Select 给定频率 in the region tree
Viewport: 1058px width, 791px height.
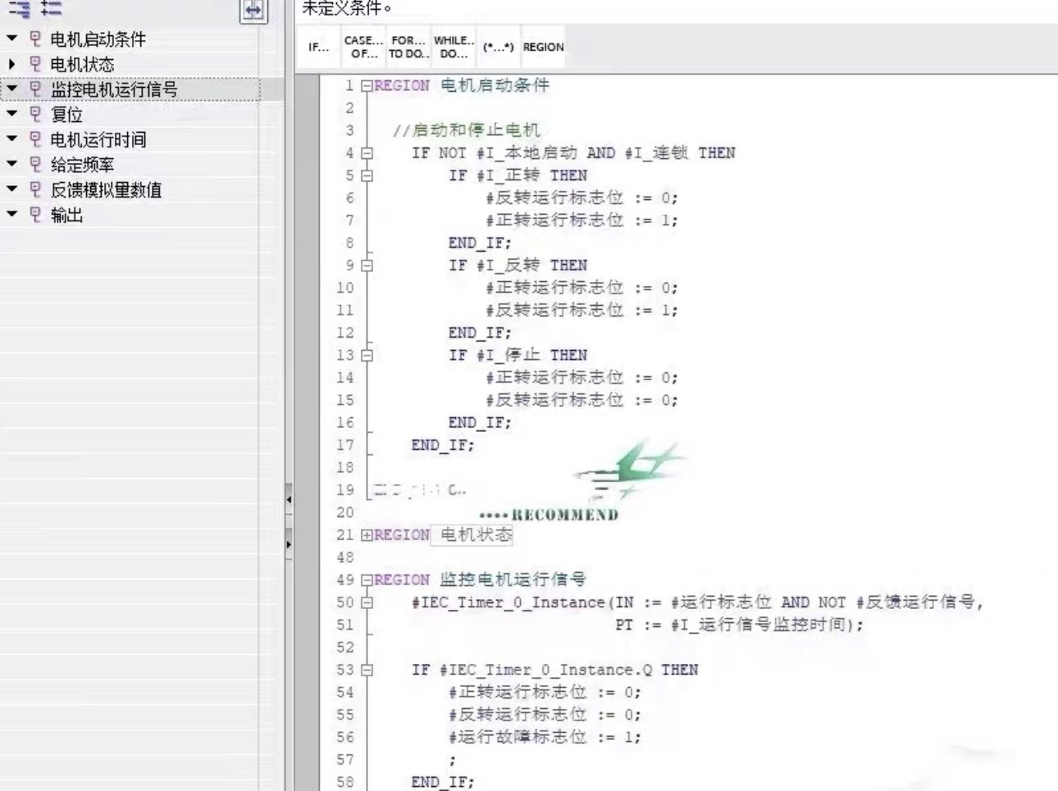[82, 165]
